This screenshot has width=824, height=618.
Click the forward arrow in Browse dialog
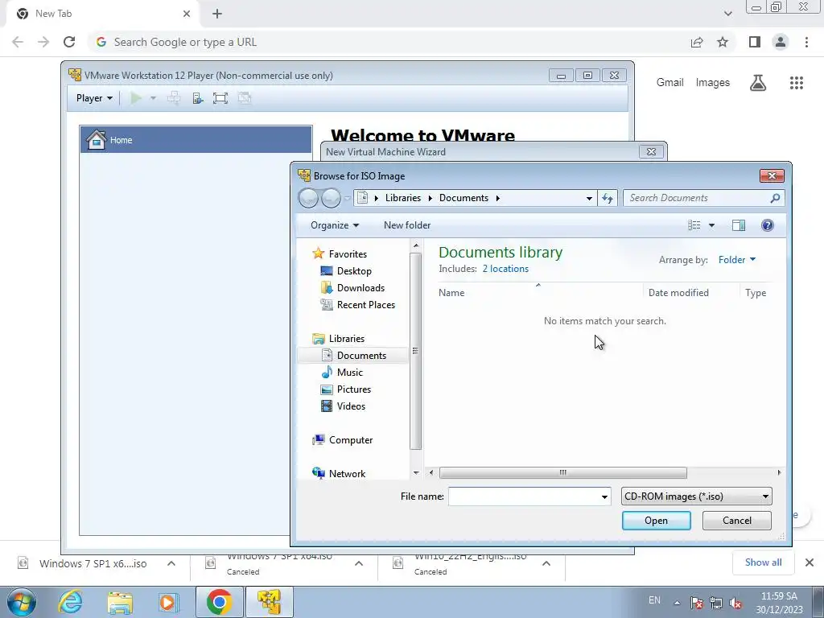click(331, 198)
